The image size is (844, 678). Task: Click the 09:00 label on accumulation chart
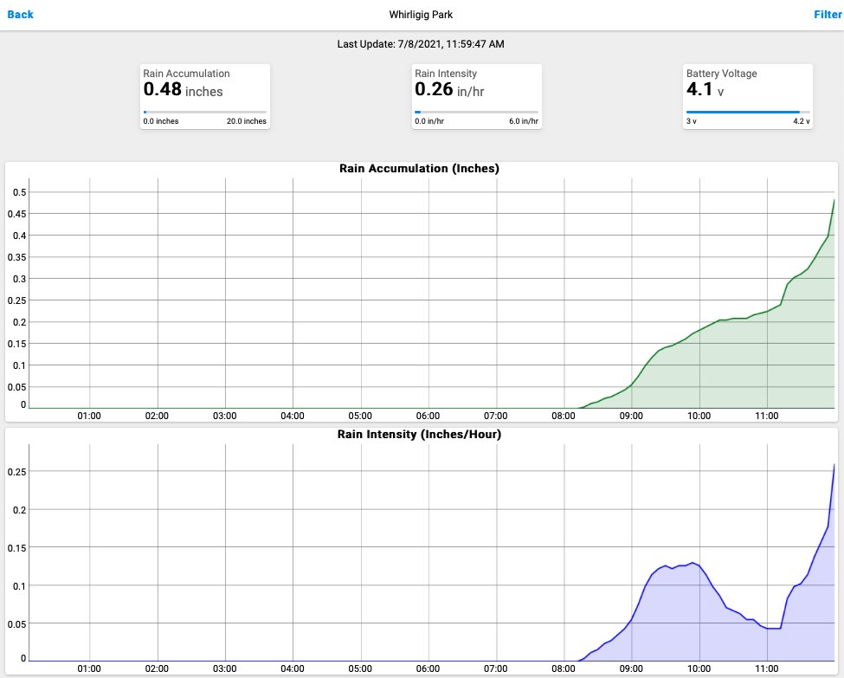pyautogui.click(x=631, y=416)
